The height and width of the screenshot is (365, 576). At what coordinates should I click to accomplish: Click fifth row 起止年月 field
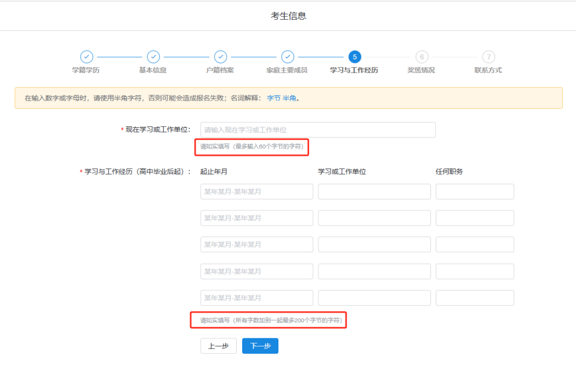click(x=257, y=298)
